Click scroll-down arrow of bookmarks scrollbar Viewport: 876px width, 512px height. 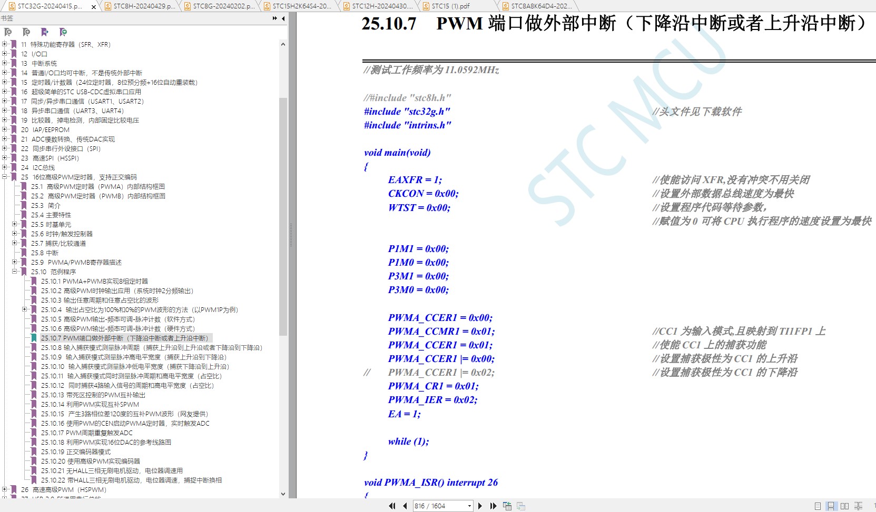[283, 494]
